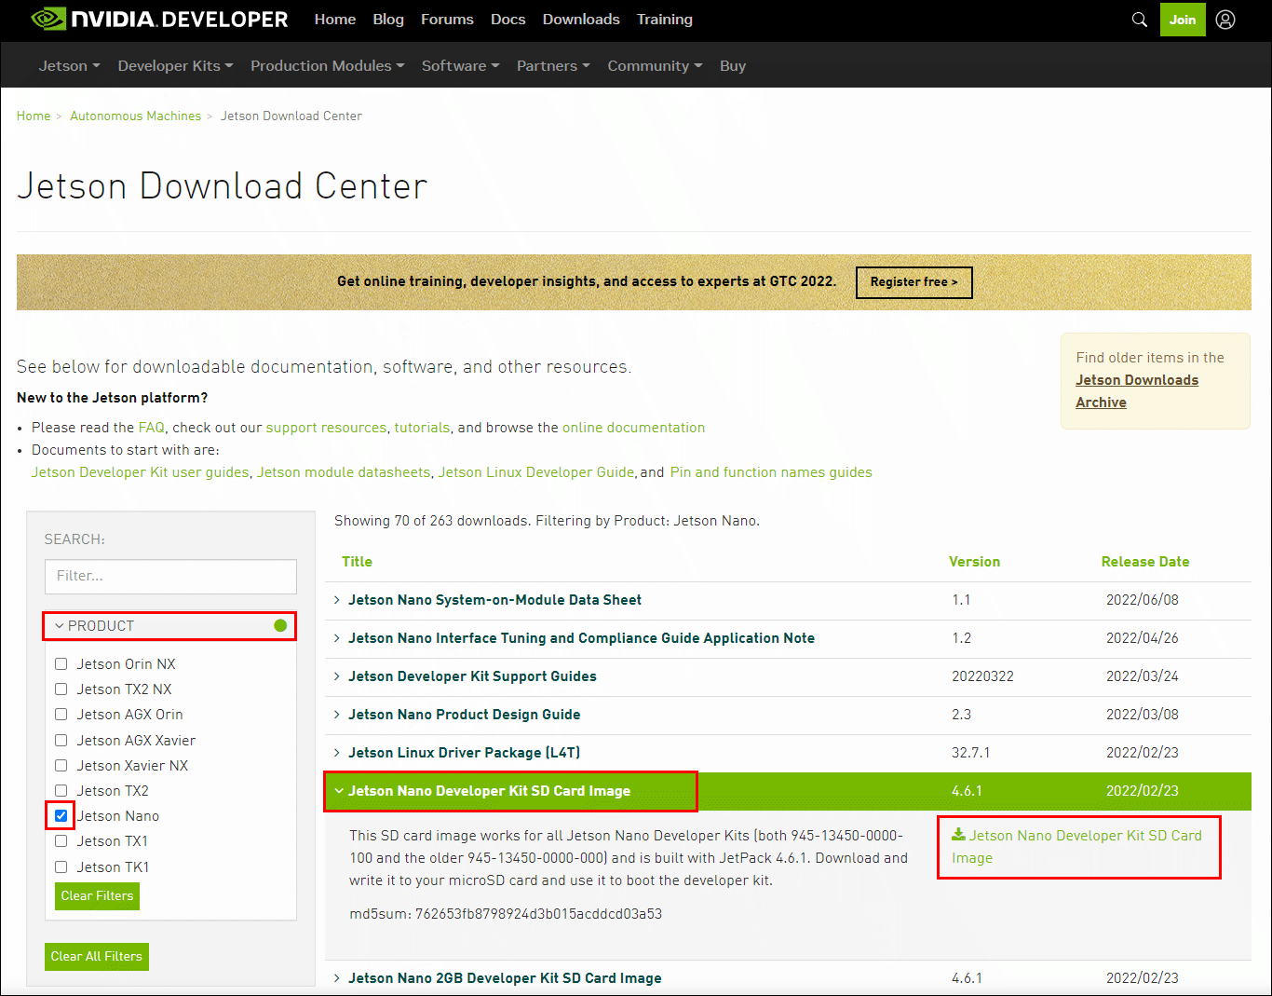
Task: Open Forums in top navigation
Action: point(447,20)
